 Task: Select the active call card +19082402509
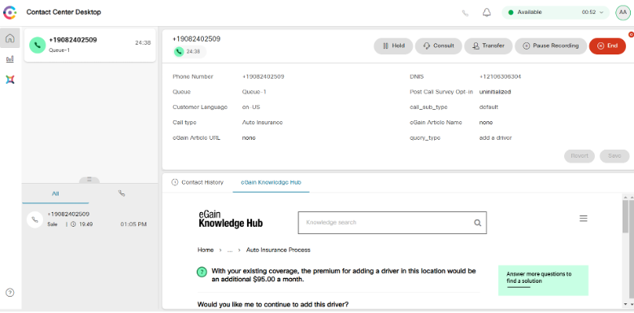coord(89,45)
